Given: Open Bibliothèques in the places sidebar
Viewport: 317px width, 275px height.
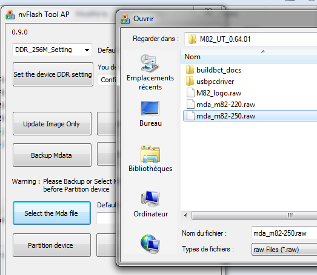Looking at the screenshot, I should tap(150, 159).
